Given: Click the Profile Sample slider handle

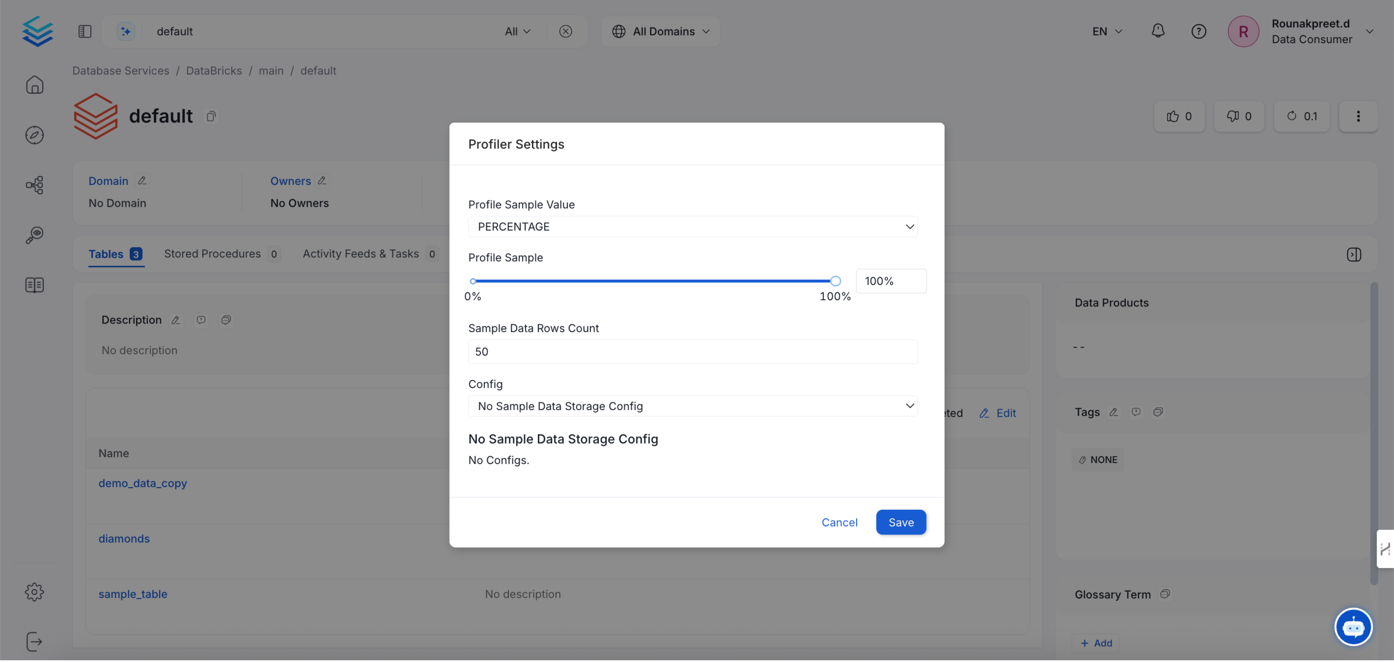Looking at the screenshot, I should tap(835, 282).
